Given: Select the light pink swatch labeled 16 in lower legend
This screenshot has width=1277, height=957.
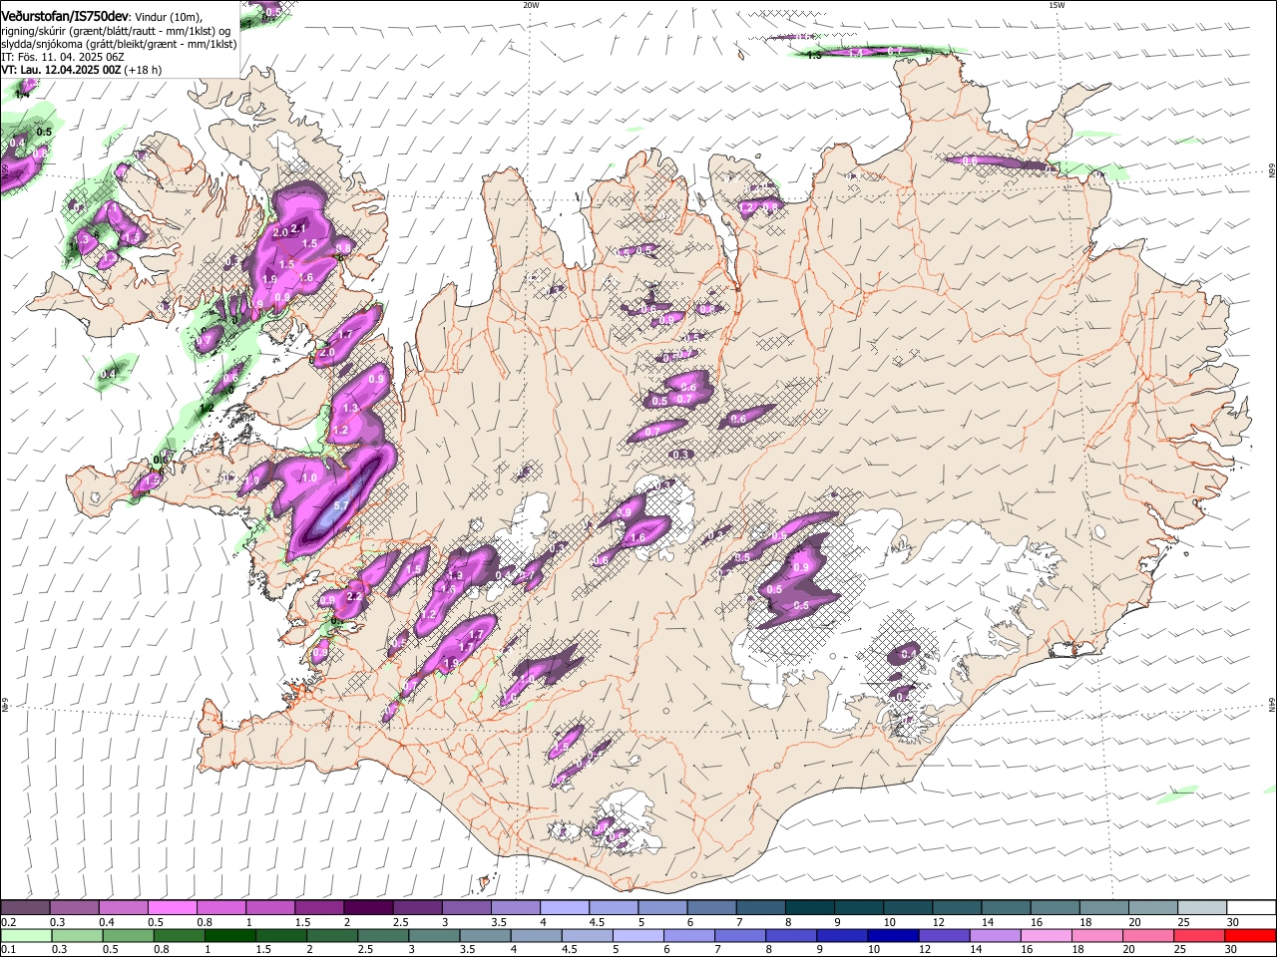Looking at the screenshot, I should (x=1046, y=935).
